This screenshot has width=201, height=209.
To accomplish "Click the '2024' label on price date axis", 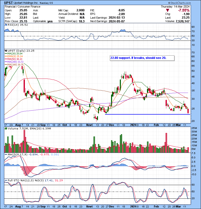I will 133,125.
